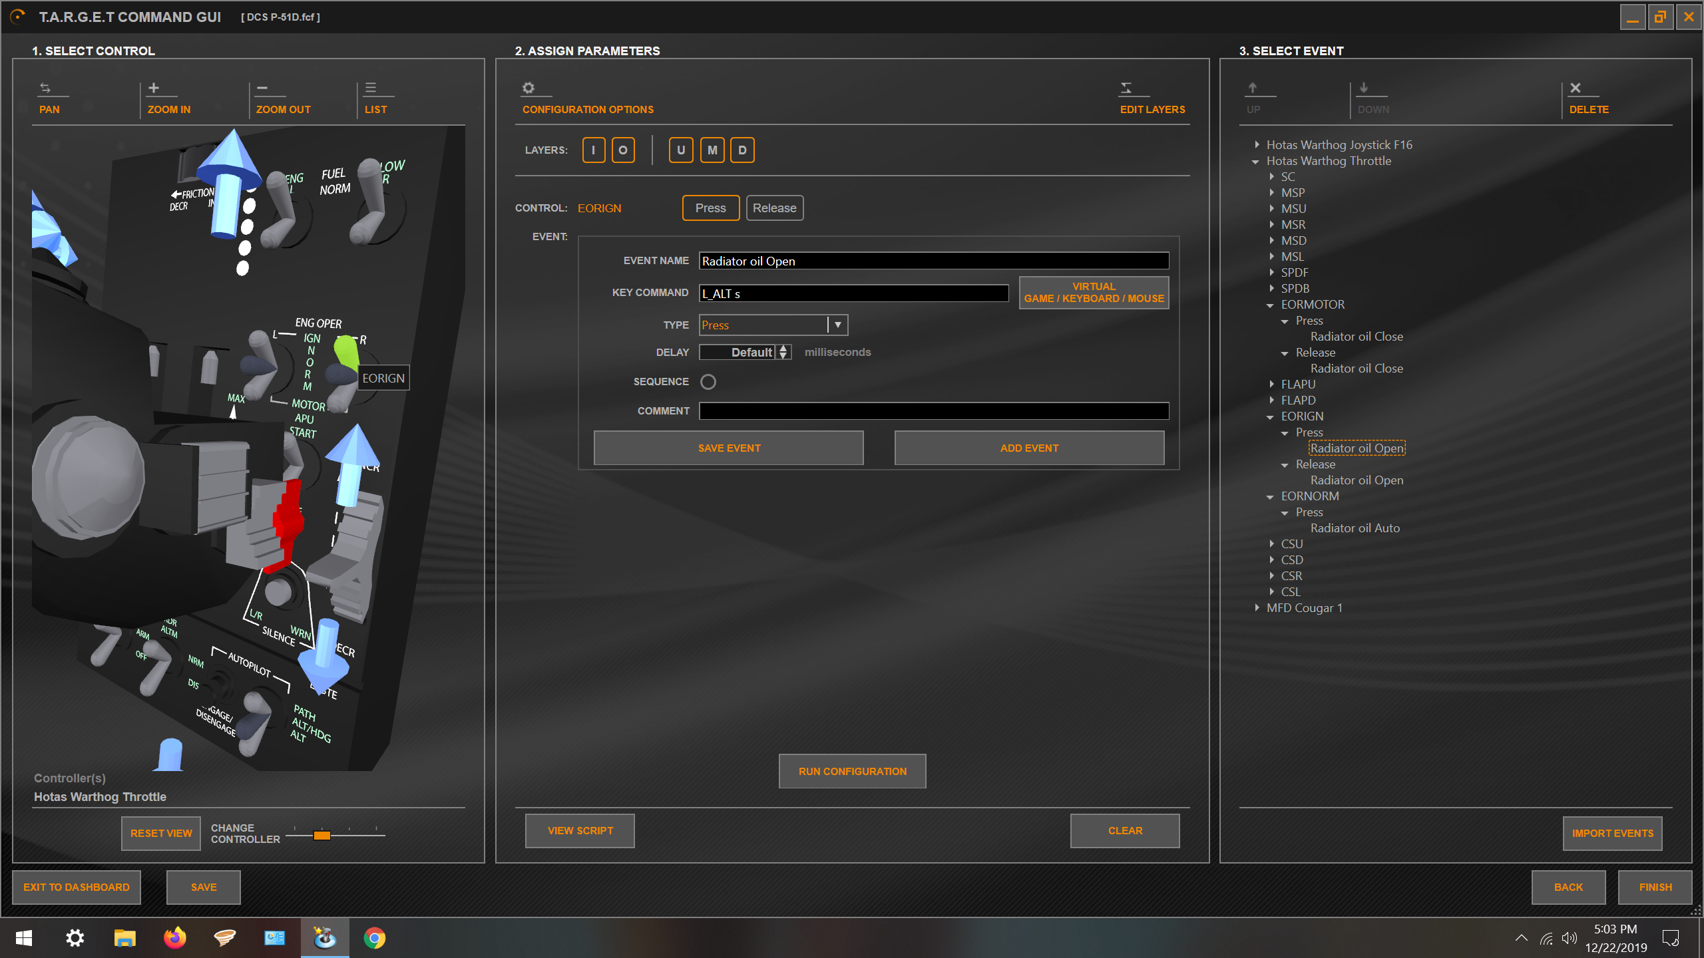Viewport: 1704px width, 958px height.
Task: Click the Run Configuration button
Action: 853,772
